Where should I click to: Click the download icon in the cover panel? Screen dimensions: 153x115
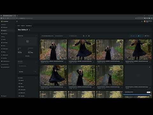click(x=26, y=56)
